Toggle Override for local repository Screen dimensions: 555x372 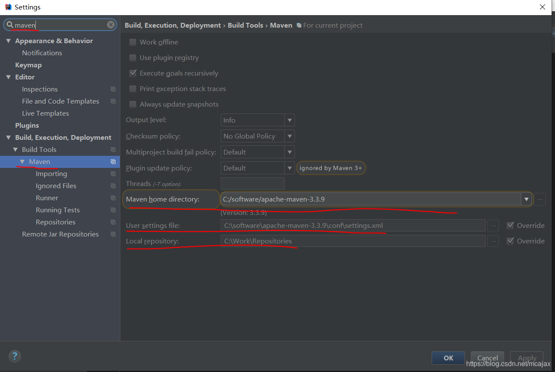511,241
